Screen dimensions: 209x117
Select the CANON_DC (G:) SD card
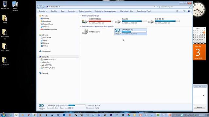pos(131,32)
